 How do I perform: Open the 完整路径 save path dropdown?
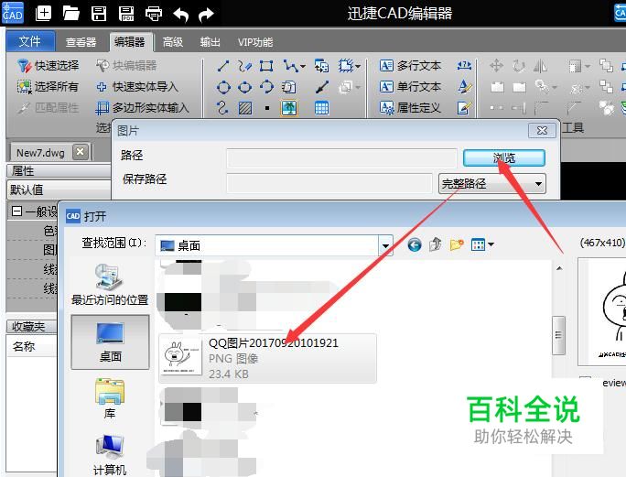point(491,184)
